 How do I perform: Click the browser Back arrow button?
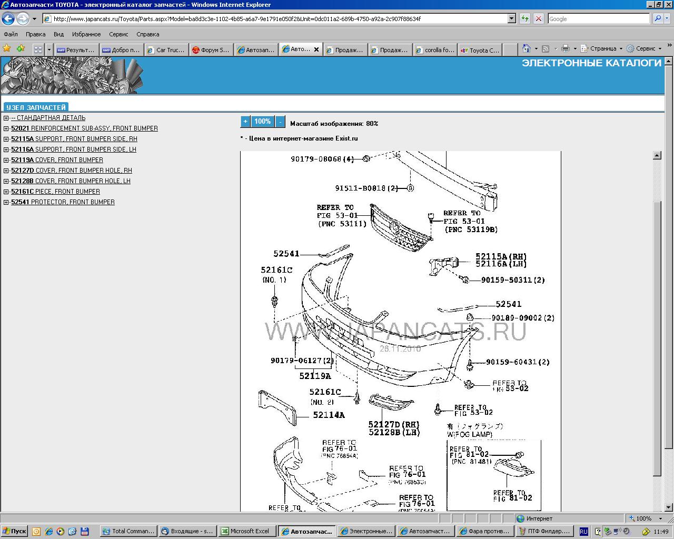(8, 19)
